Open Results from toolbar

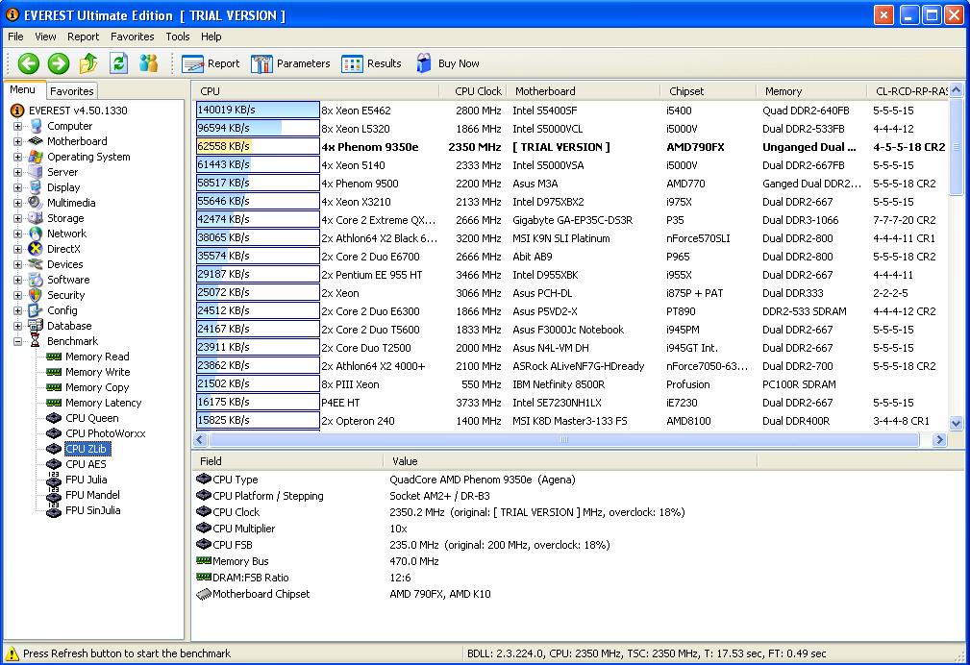371,63
